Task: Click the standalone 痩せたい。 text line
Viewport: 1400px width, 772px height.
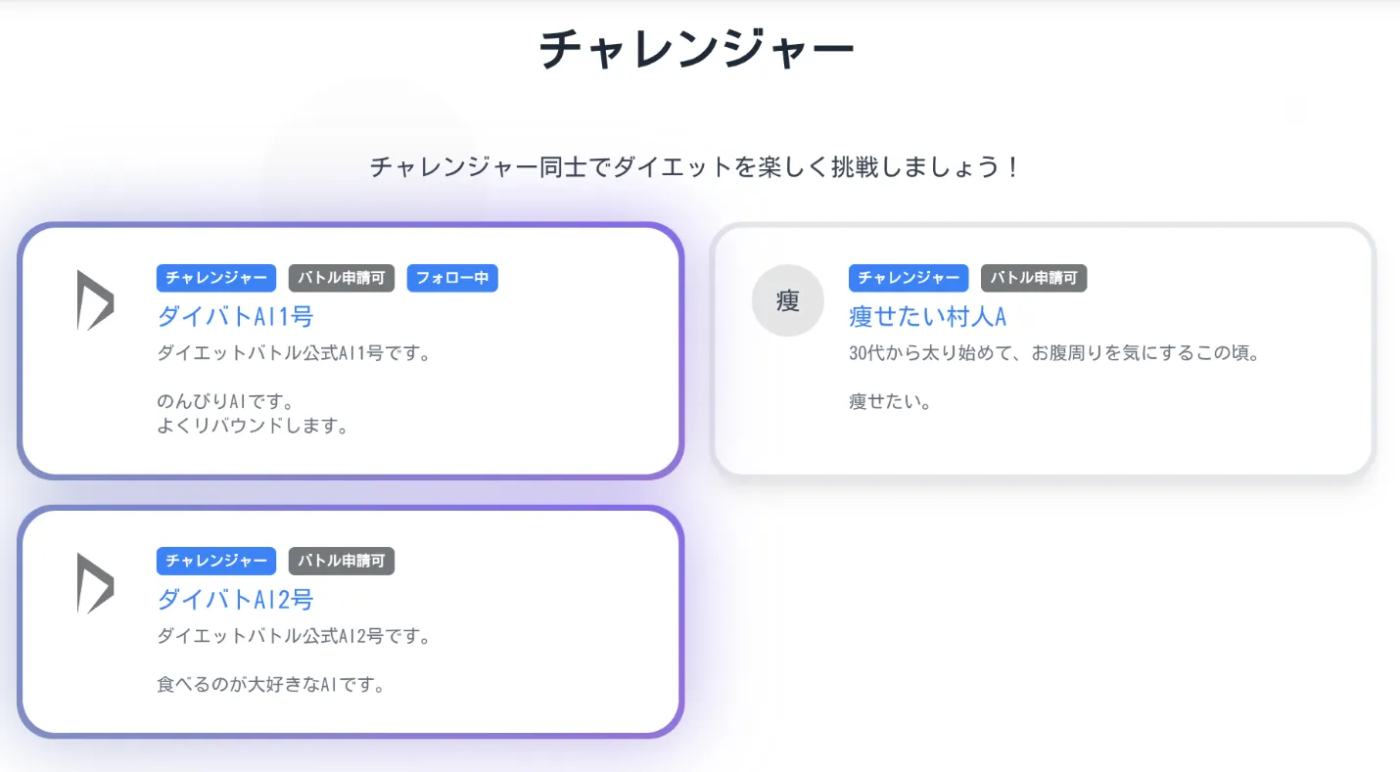Action: pyautogui.click(x=890, y=401)
